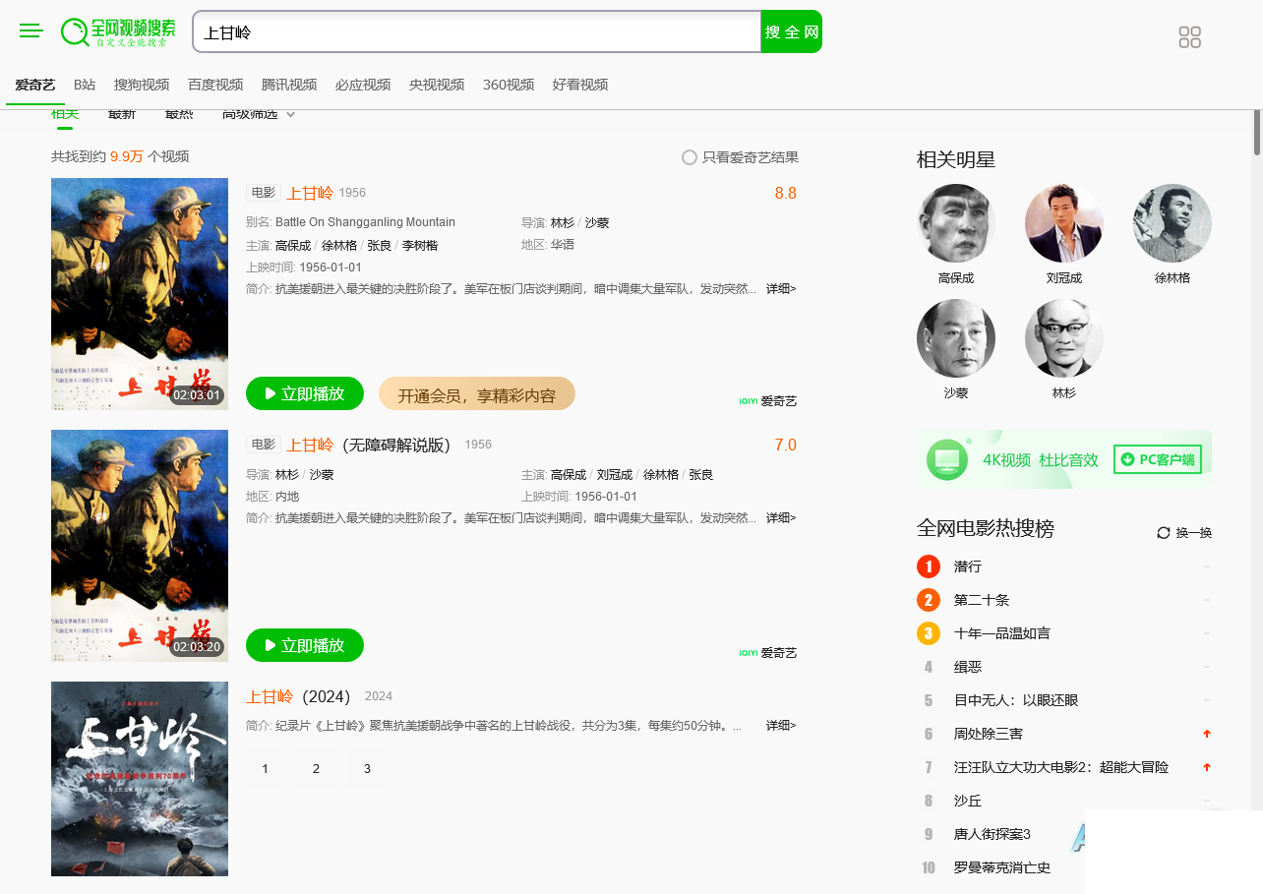This screenshot has height=894, width=1263.
Task: Open 沙丘 in hot search list
Action: pyautogui.click(x=968, y=801)
